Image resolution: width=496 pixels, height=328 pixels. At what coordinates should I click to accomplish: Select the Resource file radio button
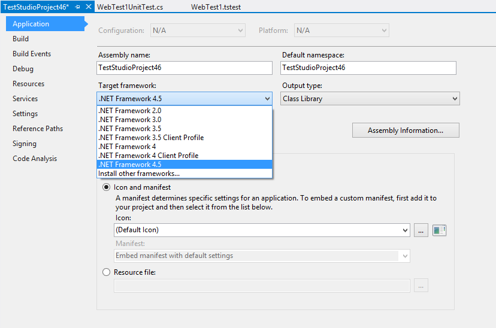106,272
